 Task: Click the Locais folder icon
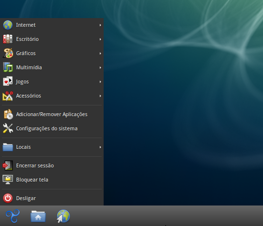[x=8, y=147]
